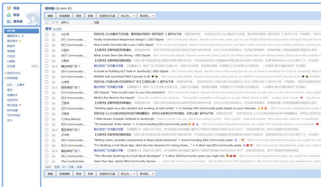
Task: Click the [清空] link beside 垃圾箱
Action: coord(35,66)
